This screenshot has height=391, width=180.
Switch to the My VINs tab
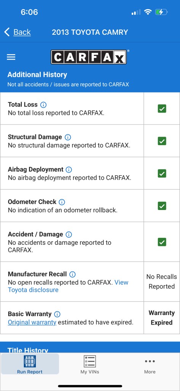click(90, 364)
